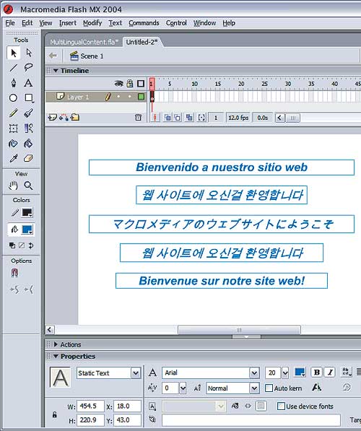Toggle Onion Skin button
The width and height of the screenshot is (361, 431).
point(168,118)
